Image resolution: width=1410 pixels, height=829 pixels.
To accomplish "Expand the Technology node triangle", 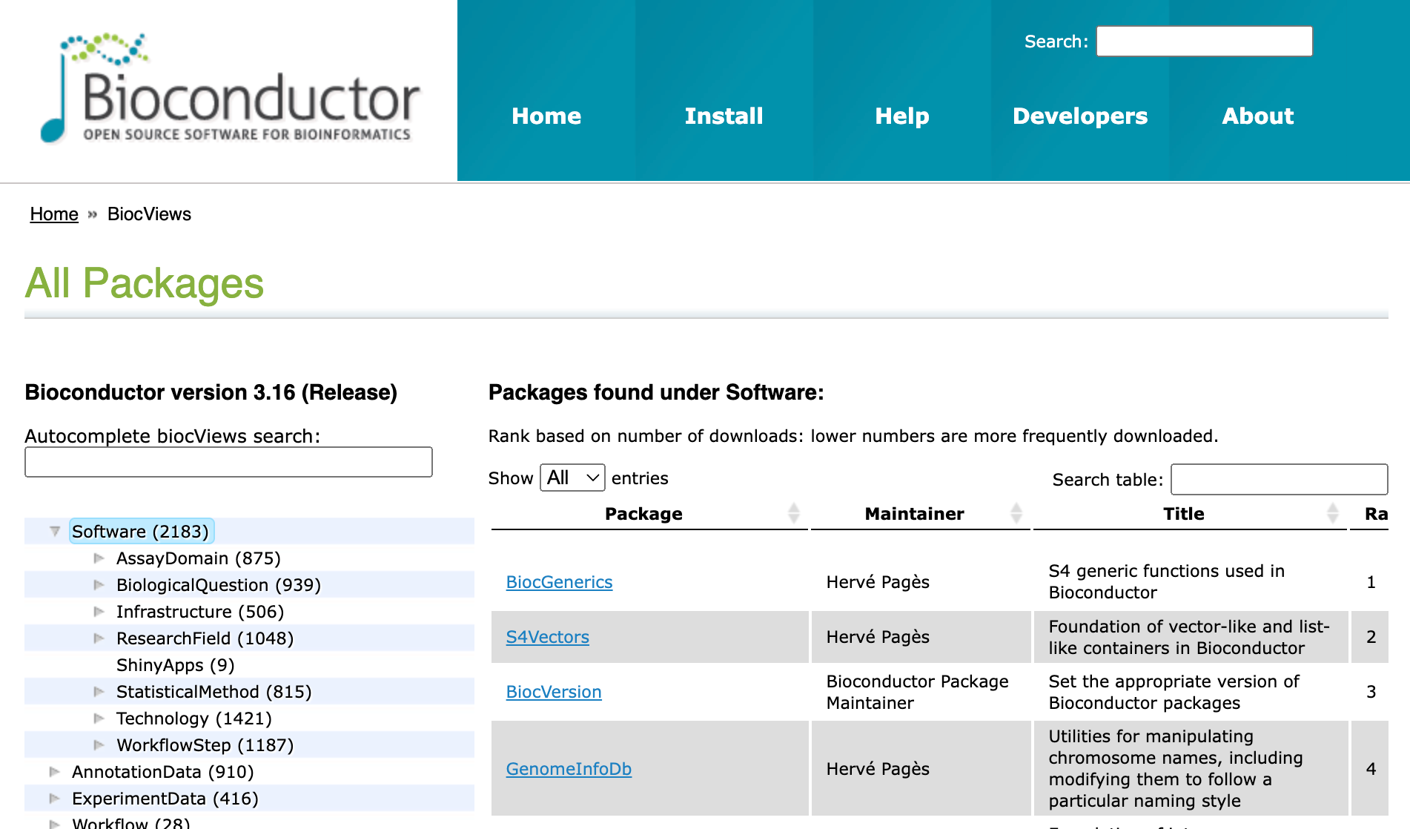I will 99,719.
